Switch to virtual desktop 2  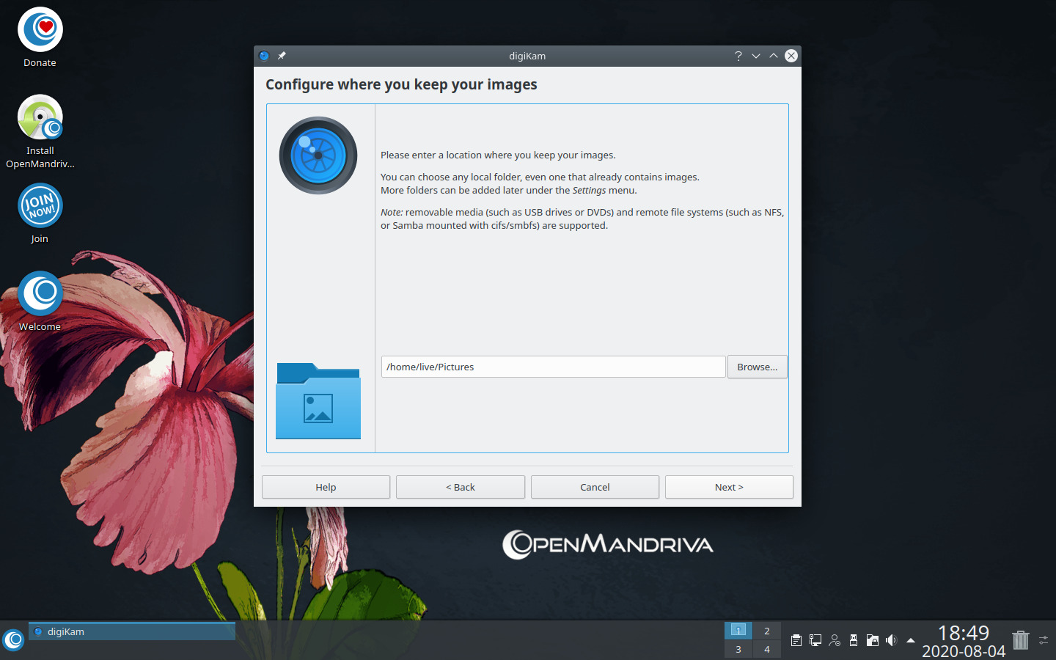pos(767,631)
